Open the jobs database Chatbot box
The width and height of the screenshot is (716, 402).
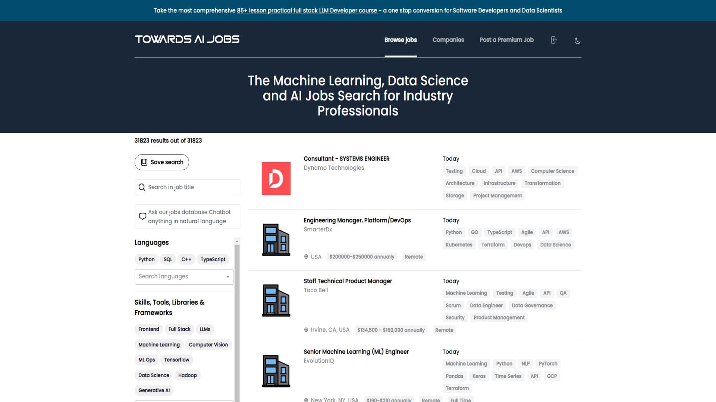[187, 216]
